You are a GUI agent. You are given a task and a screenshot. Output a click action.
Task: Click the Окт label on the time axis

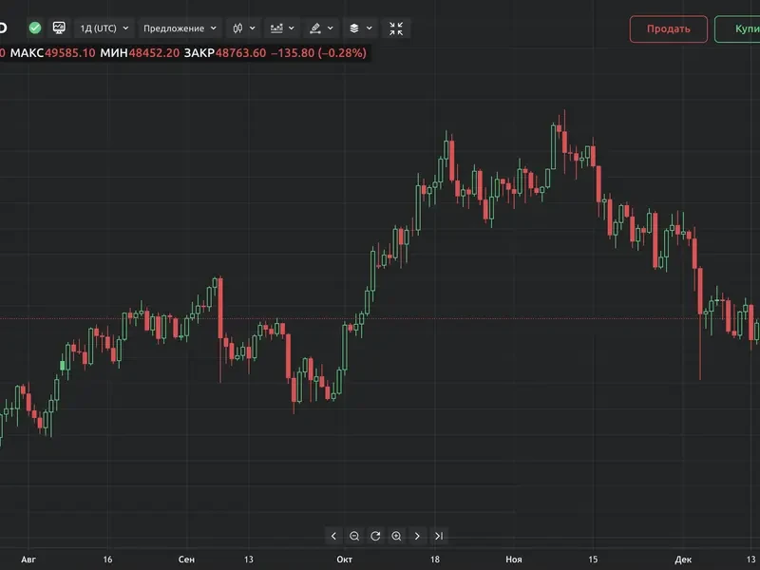345,560
